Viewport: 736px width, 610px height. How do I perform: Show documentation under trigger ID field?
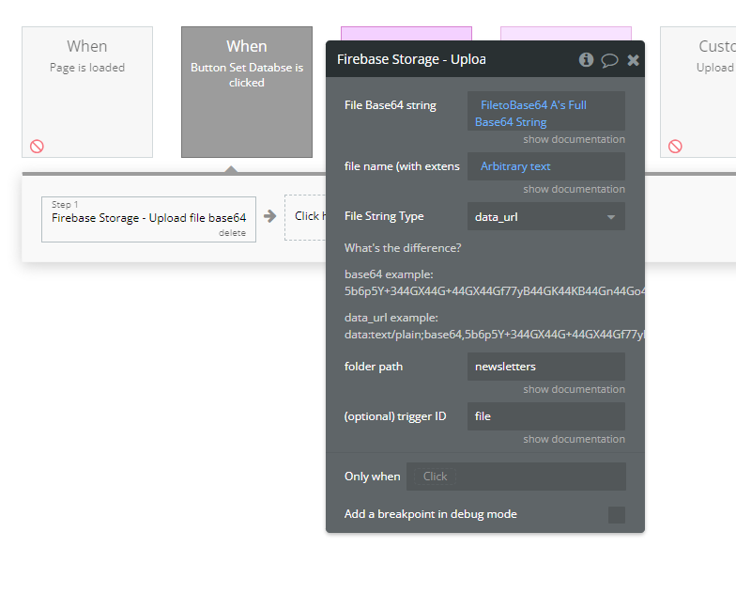(x=575, y=440)
